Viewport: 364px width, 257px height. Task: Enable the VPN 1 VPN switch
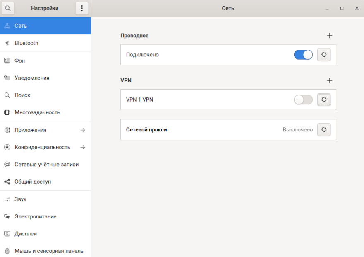(x=303, y=99)
